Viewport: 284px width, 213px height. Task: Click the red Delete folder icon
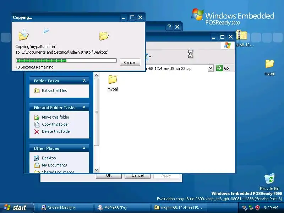[37, 131]
